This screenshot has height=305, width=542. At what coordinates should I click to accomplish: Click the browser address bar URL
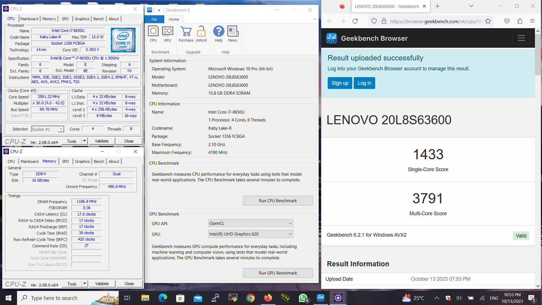coord(435,21)
